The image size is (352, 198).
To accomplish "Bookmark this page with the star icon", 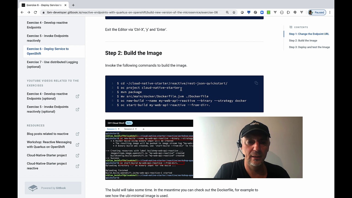I will 234,12.
